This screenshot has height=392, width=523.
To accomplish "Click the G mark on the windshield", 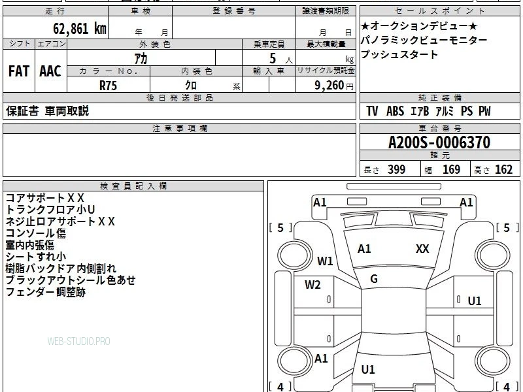I will point(374,279).
